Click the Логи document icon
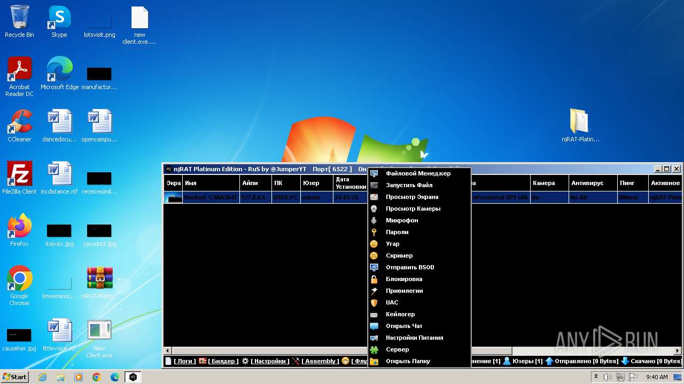Screen dimensions: 684x384 pyautogui.click(x=168, y=361)
